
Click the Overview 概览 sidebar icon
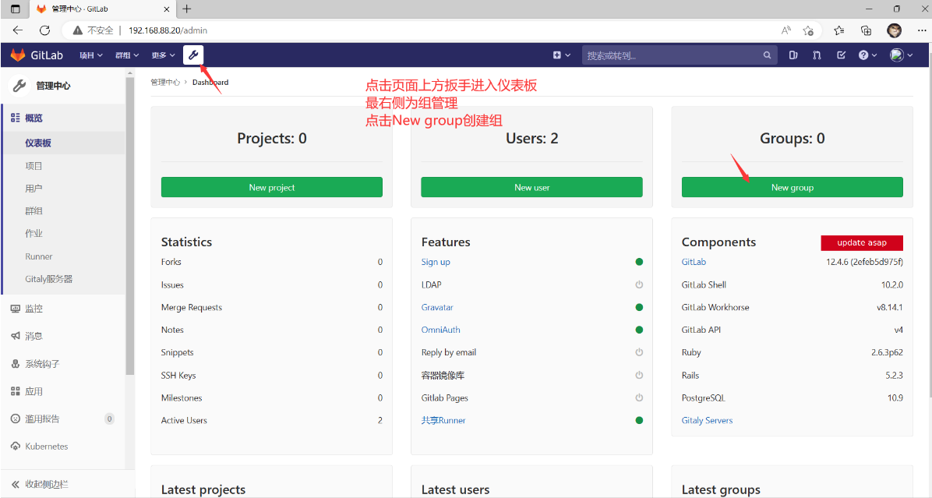16,118
